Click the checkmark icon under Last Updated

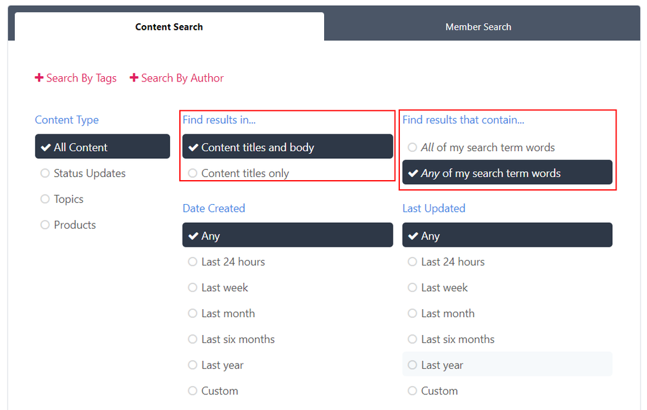[413, 236]
